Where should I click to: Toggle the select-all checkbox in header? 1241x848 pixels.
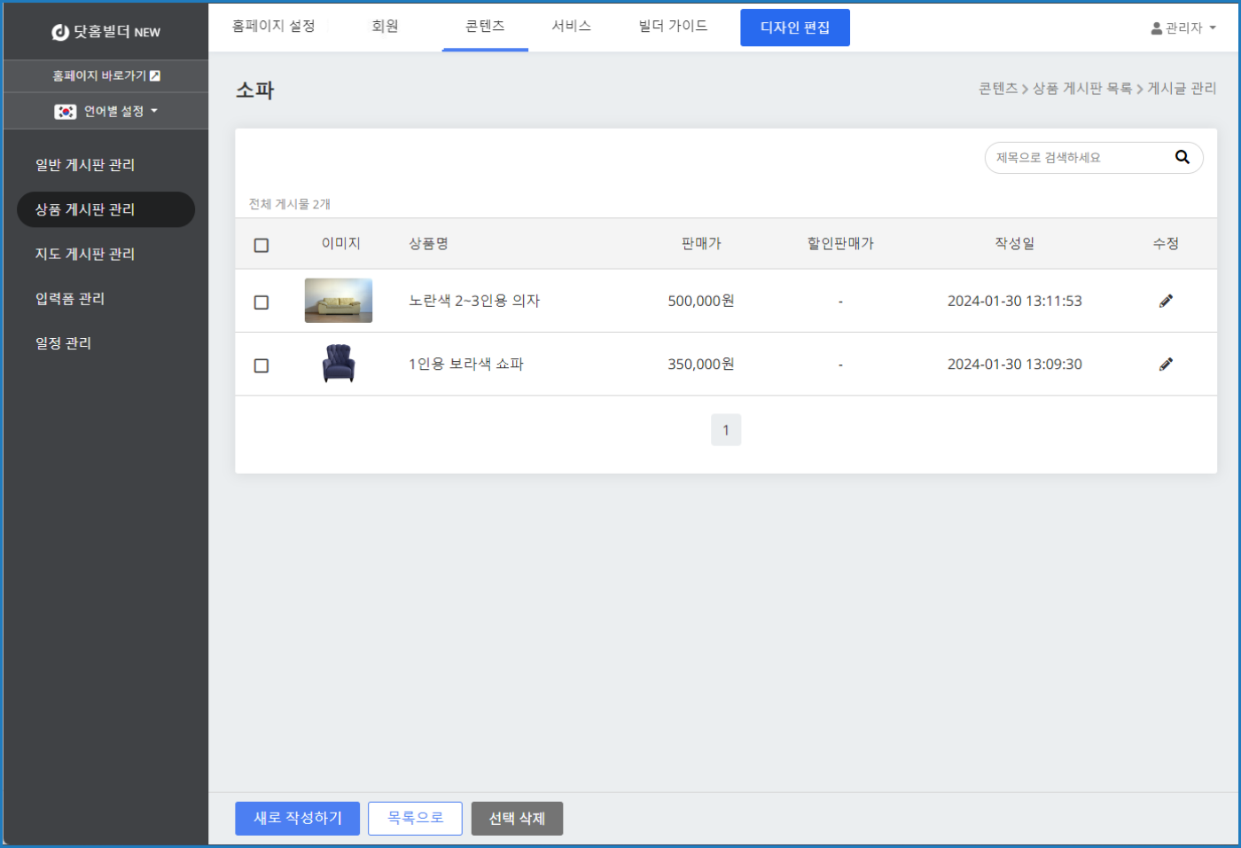coord(261,245)
